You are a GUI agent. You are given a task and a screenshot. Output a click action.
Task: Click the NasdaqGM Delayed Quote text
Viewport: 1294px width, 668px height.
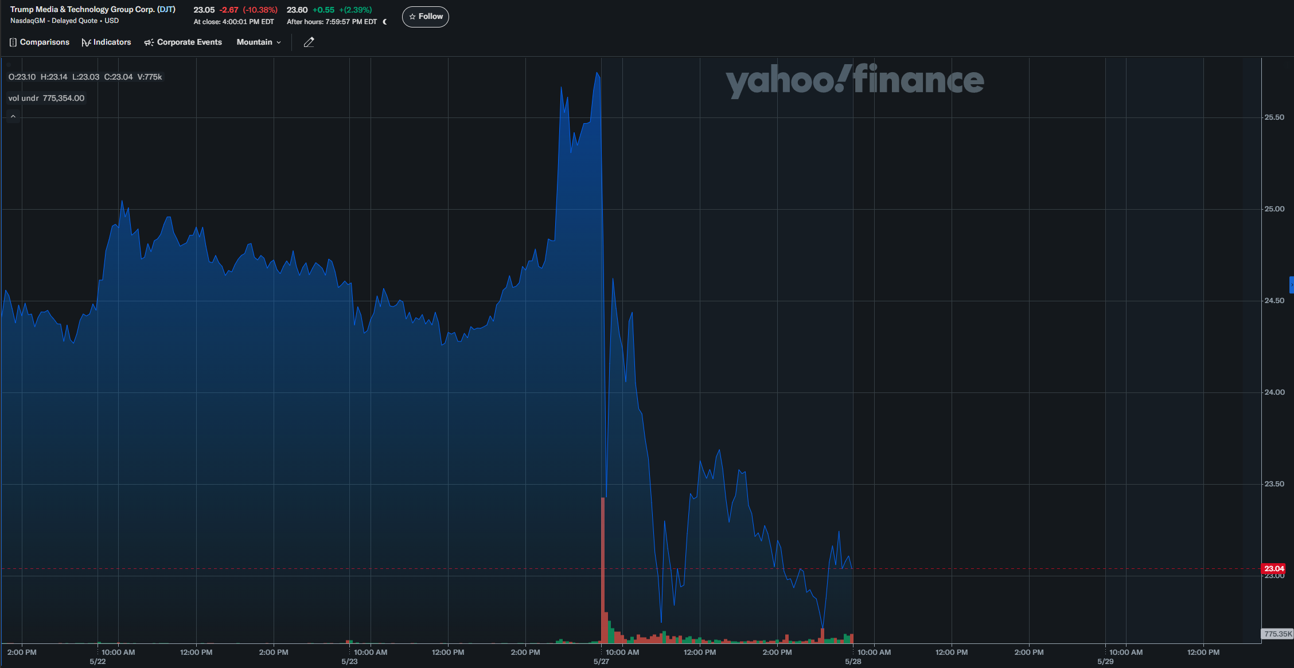(64, 21)
